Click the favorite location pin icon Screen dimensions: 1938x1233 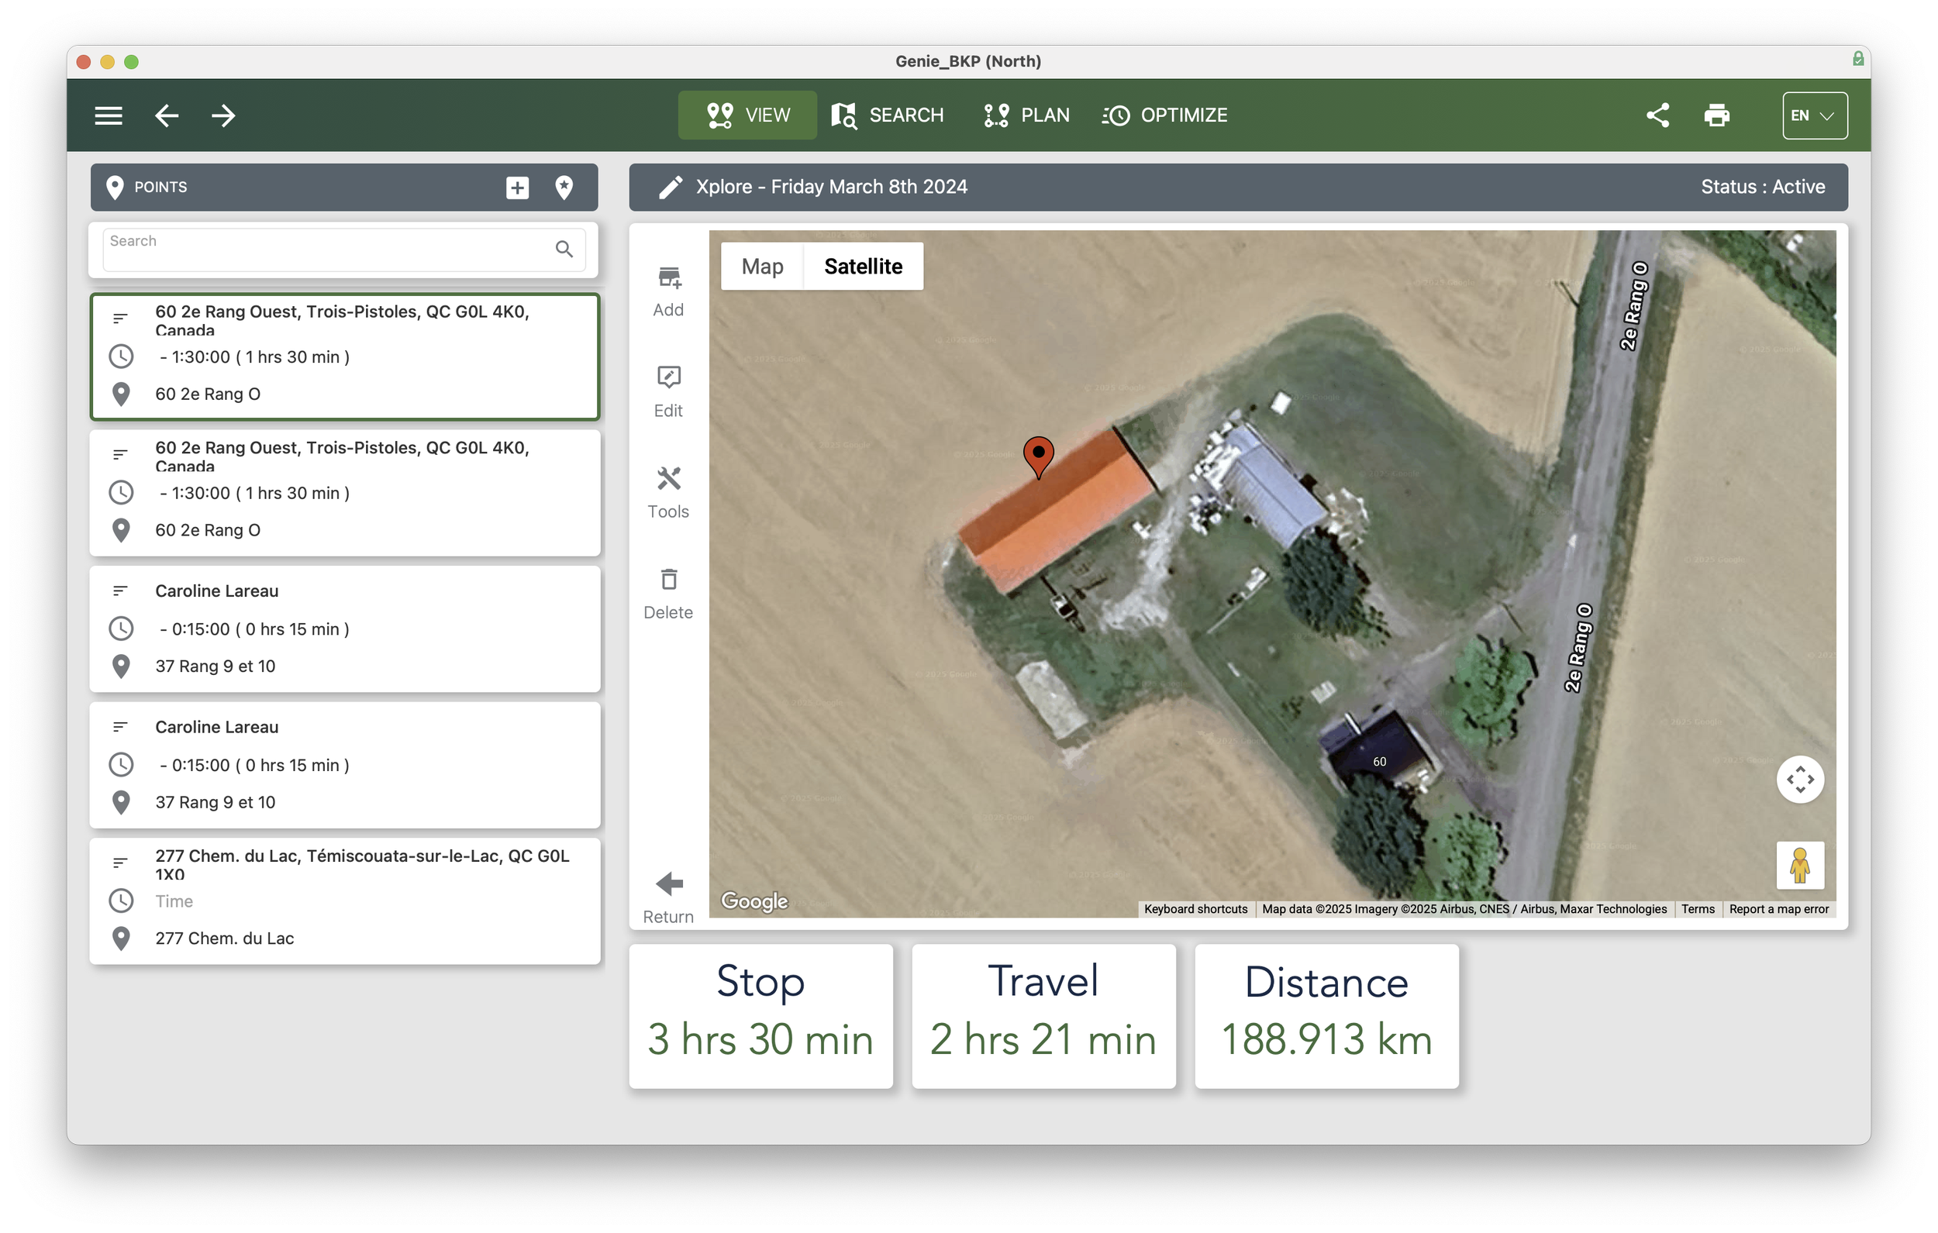[564, 188]
